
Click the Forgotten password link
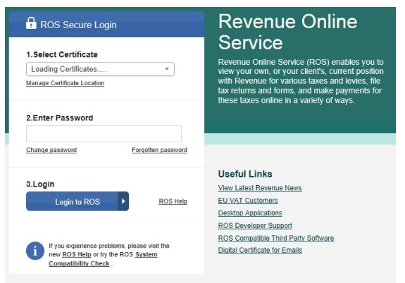[x=159, y=150]
